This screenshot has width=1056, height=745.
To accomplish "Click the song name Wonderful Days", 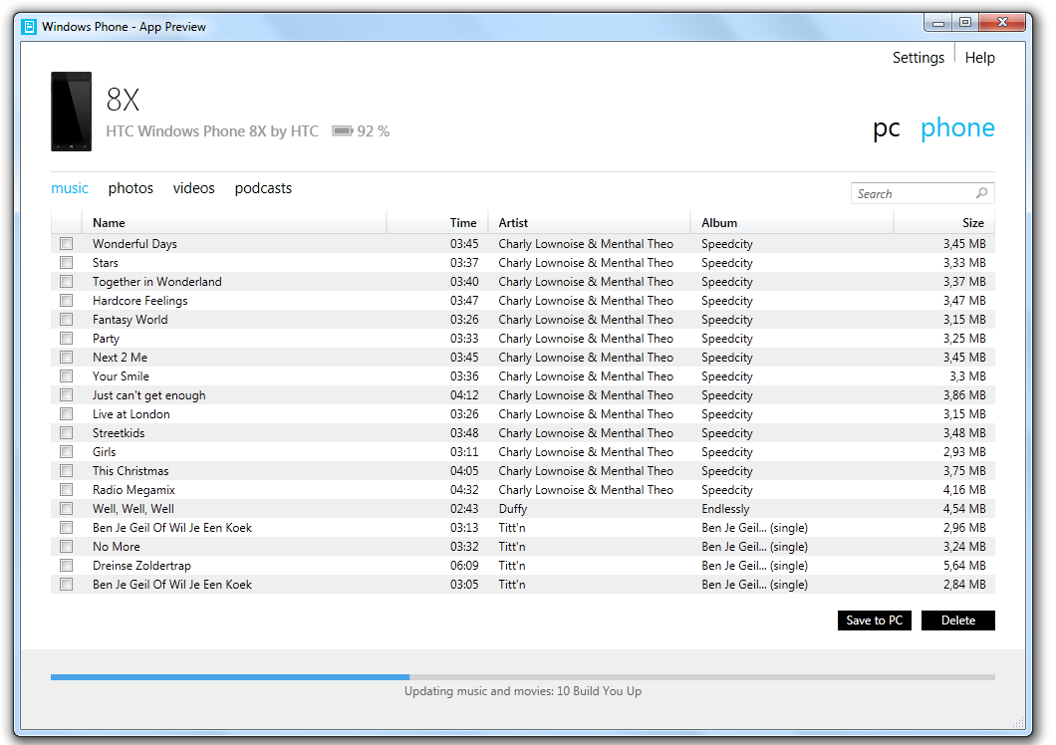I will tap(134, 244).
